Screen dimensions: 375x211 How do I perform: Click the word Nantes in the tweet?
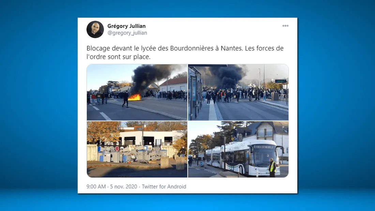point(231,48)
